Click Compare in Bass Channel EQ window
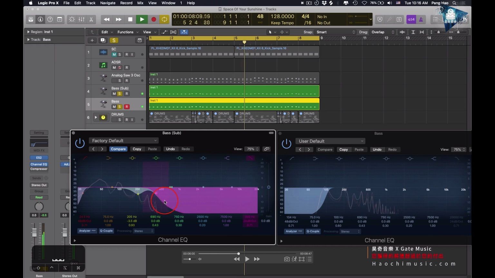The height and width of the screenshot is (278, 495). click(x=325, y=150)
